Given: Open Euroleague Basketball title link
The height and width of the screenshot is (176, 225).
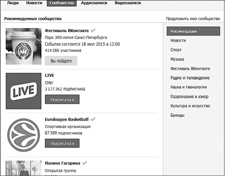Looking at the screenshot, I should click(67, 120).
